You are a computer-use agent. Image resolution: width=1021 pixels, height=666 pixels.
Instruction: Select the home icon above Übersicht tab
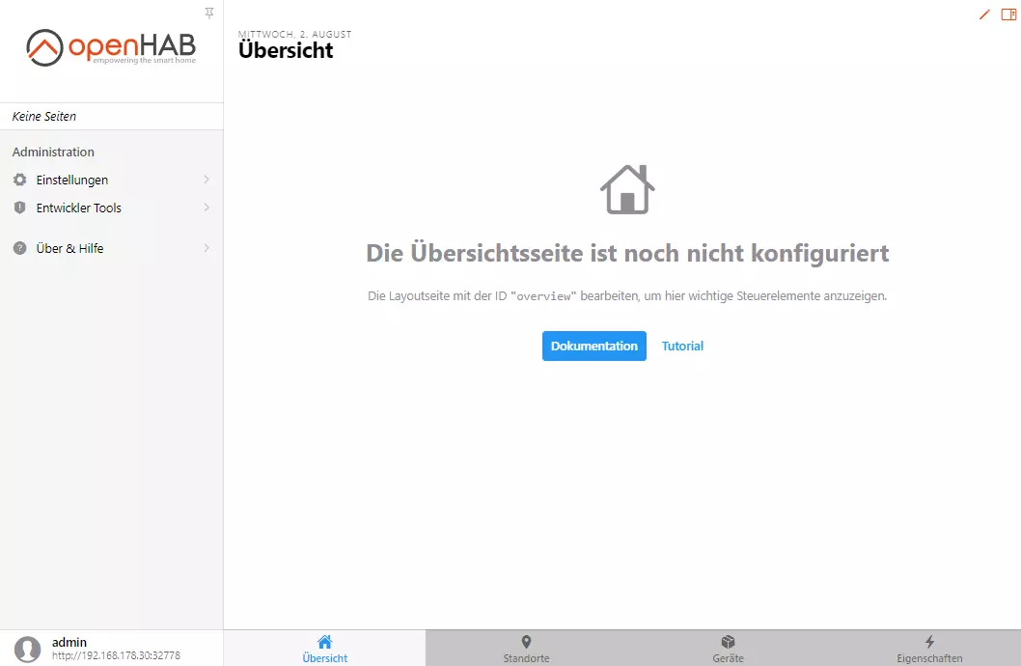click(x=324, y=640)
